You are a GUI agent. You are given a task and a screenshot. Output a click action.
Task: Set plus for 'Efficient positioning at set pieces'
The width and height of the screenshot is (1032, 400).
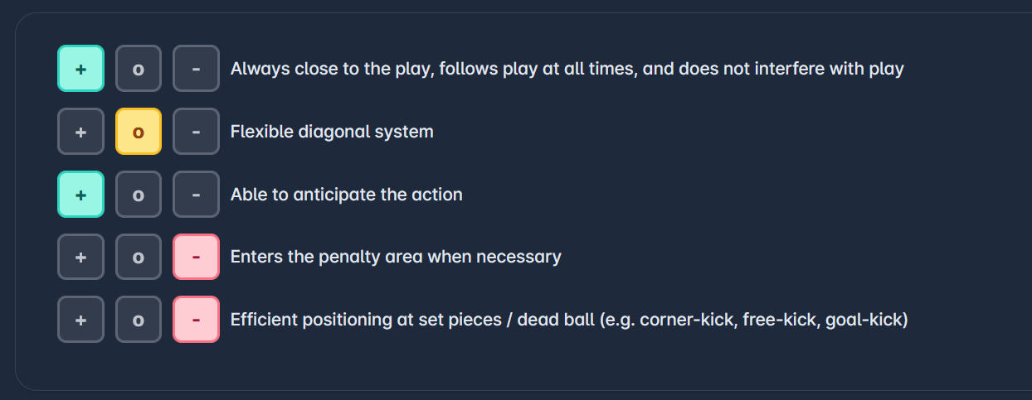click(80, 320)
